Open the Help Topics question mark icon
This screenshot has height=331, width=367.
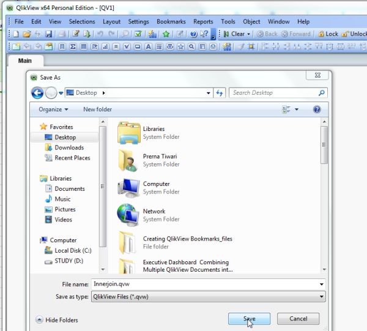tap(193, 34)
